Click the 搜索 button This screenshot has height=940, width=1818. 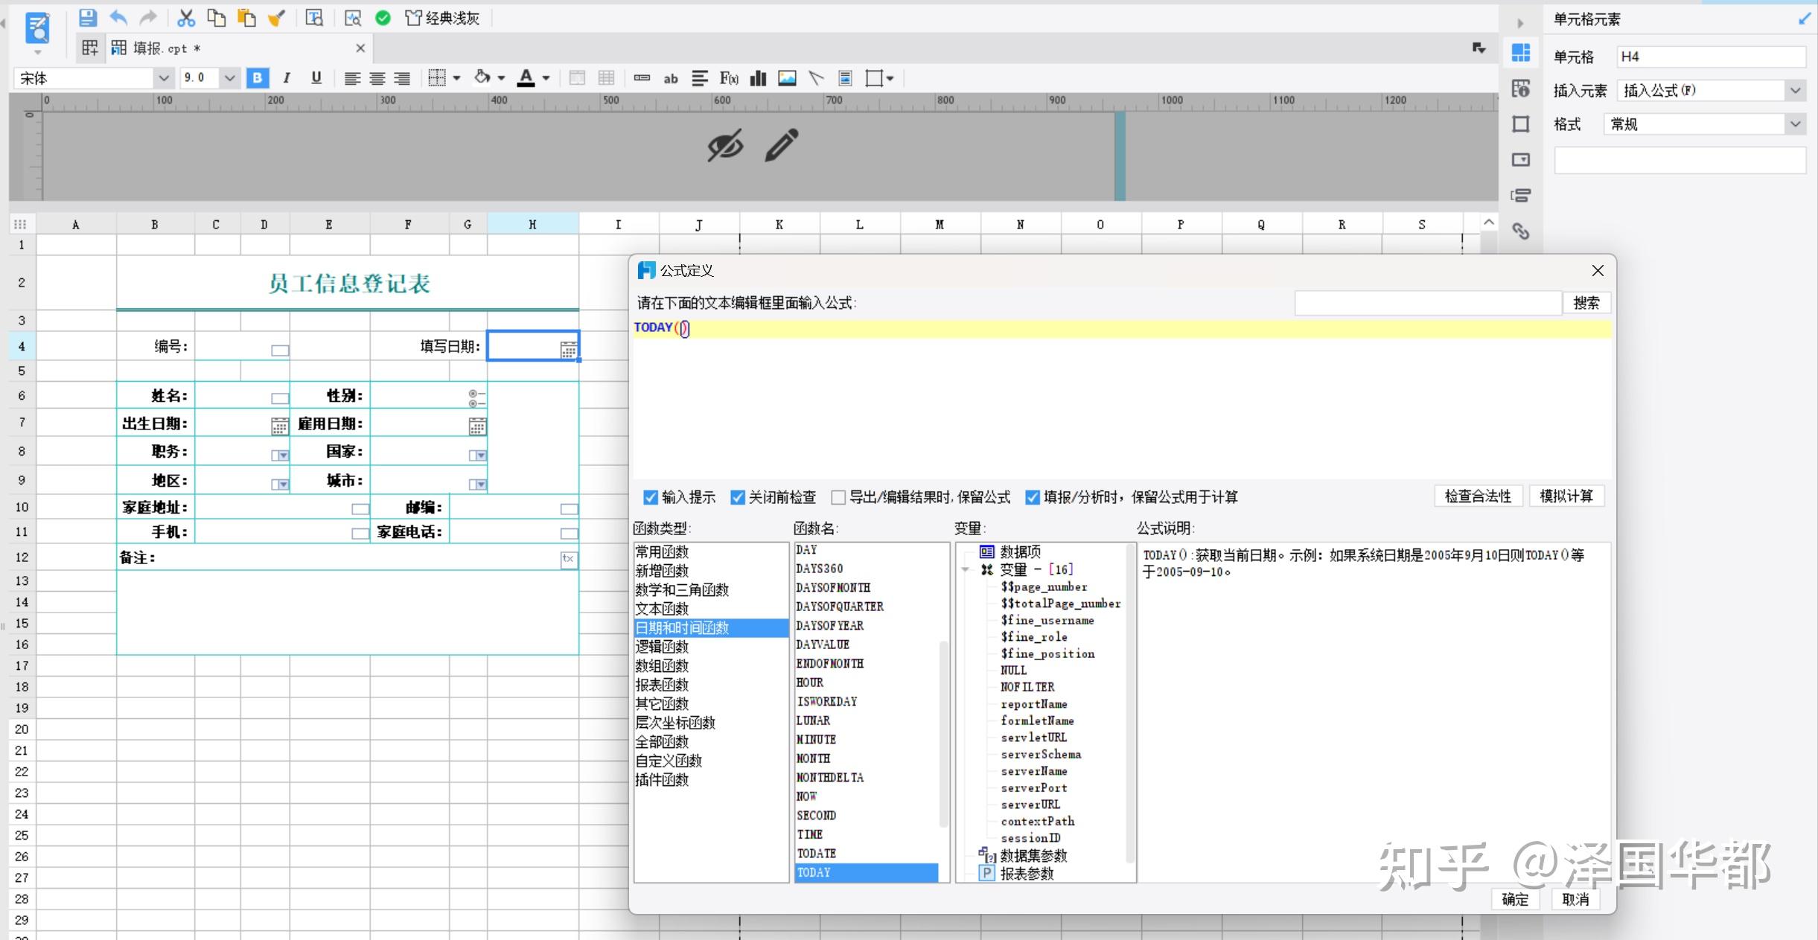pos(1586,303)
